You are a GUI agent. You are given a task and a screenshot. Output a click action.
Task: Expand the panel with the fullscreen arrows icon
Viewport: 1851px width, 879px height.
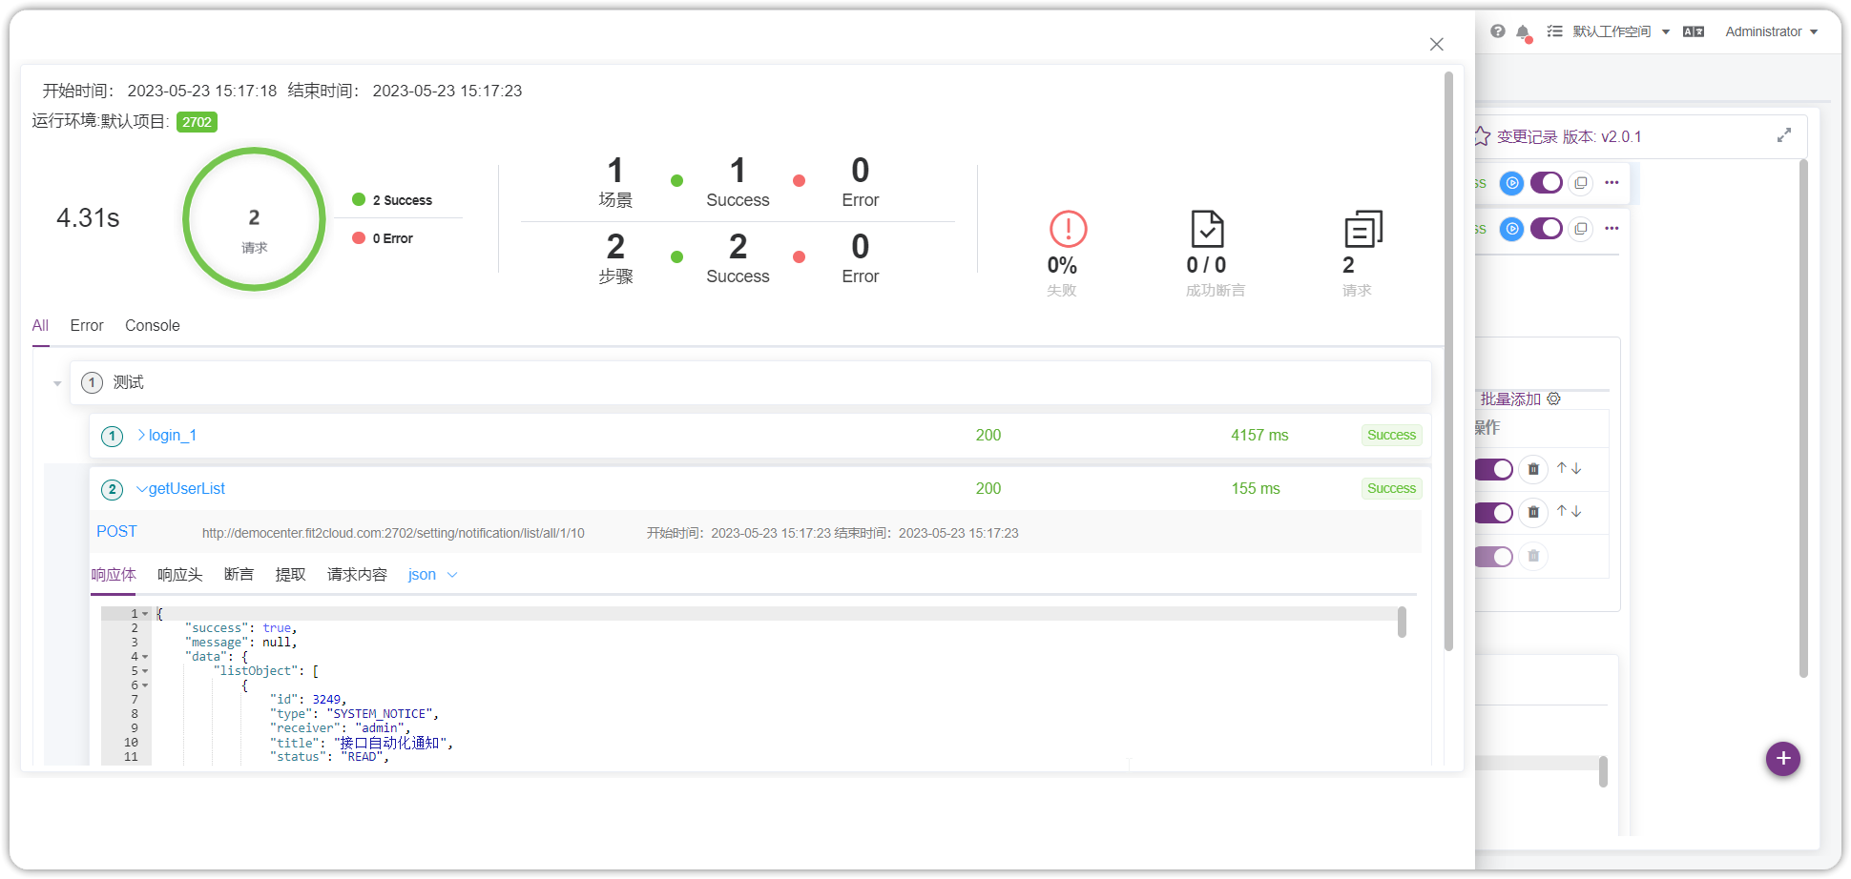1784,135
